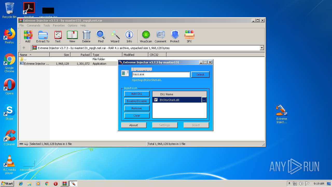Open the Wizard wand icon
The height and width of the screenshot is (187, 332).
point(115,36)
